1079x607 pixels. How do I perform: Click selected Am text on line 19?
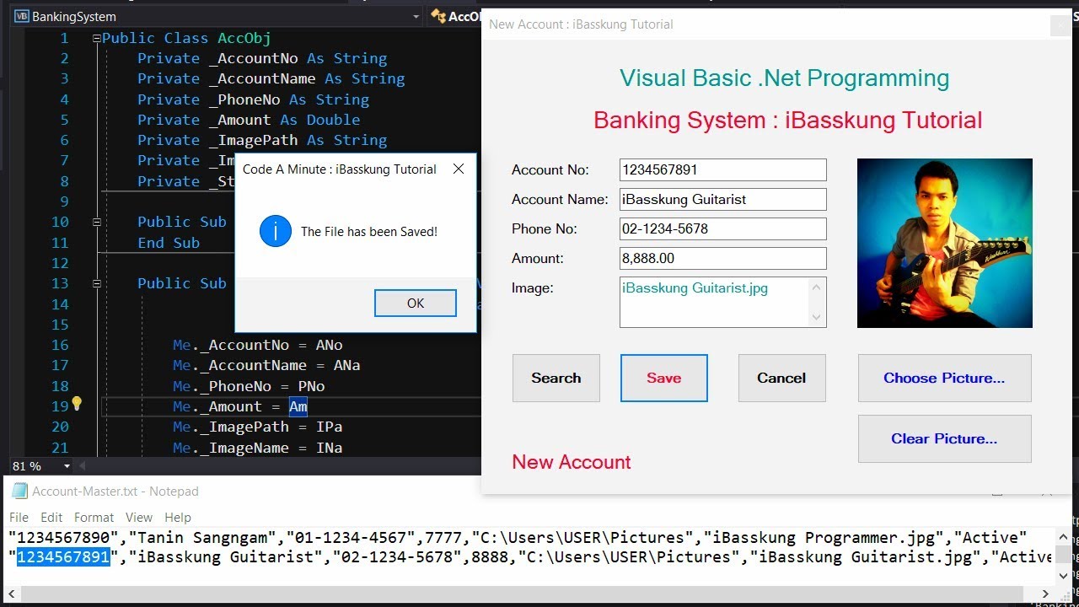point(298,406)
